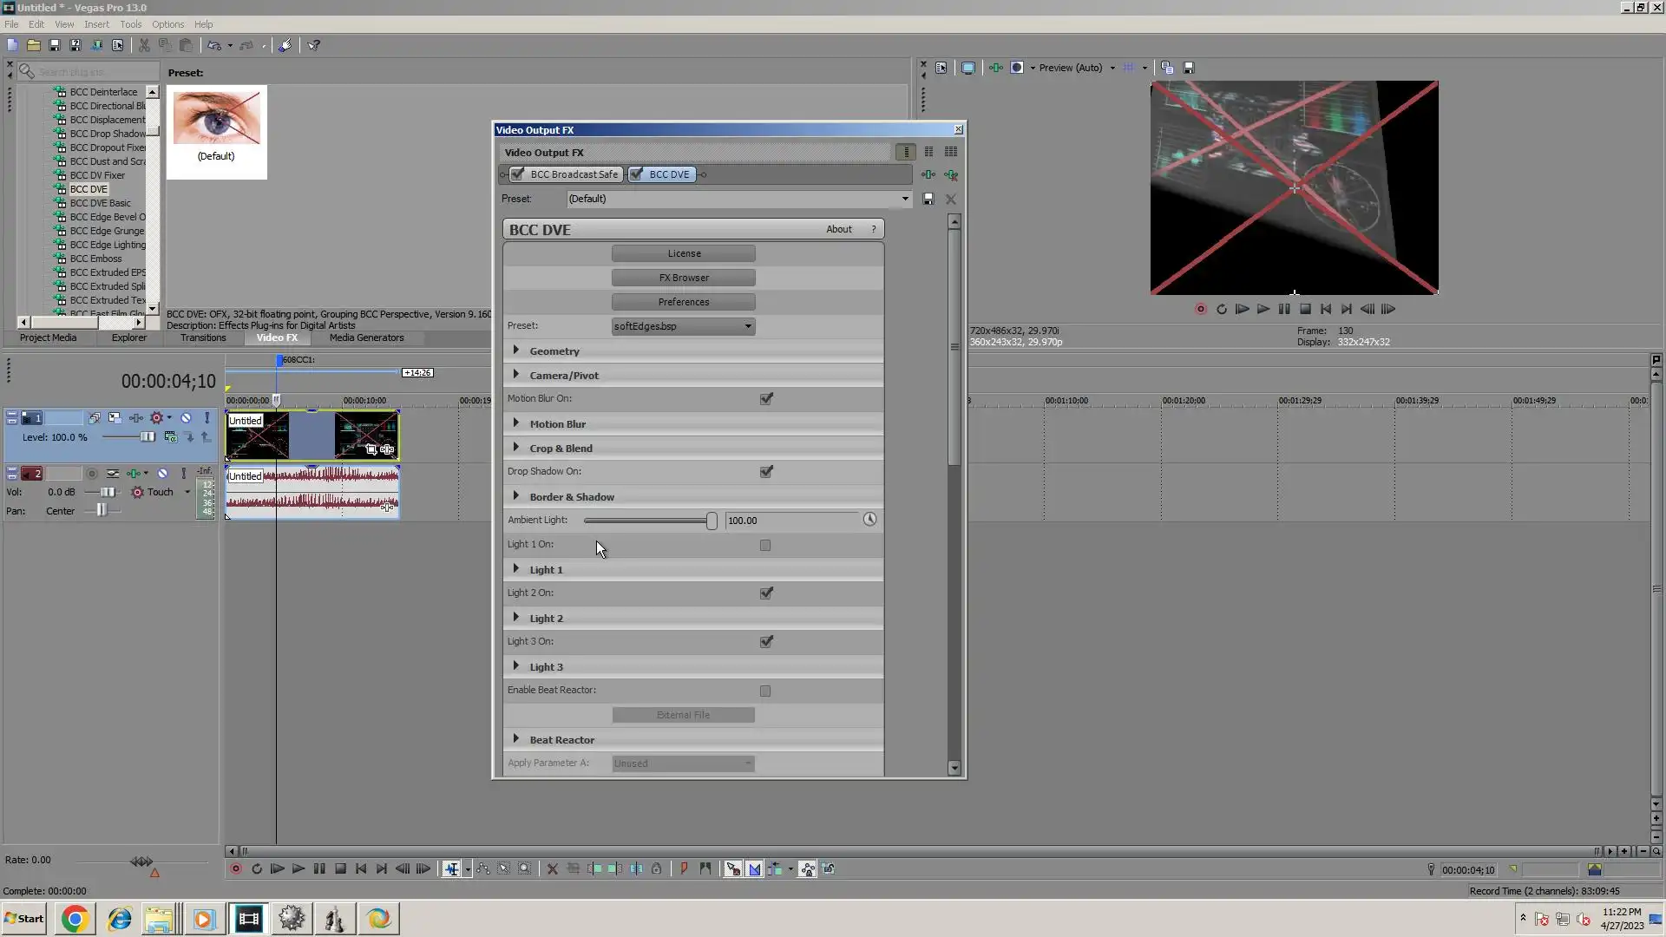
Task: Open the Tools menu
Action: click(130, 24)
